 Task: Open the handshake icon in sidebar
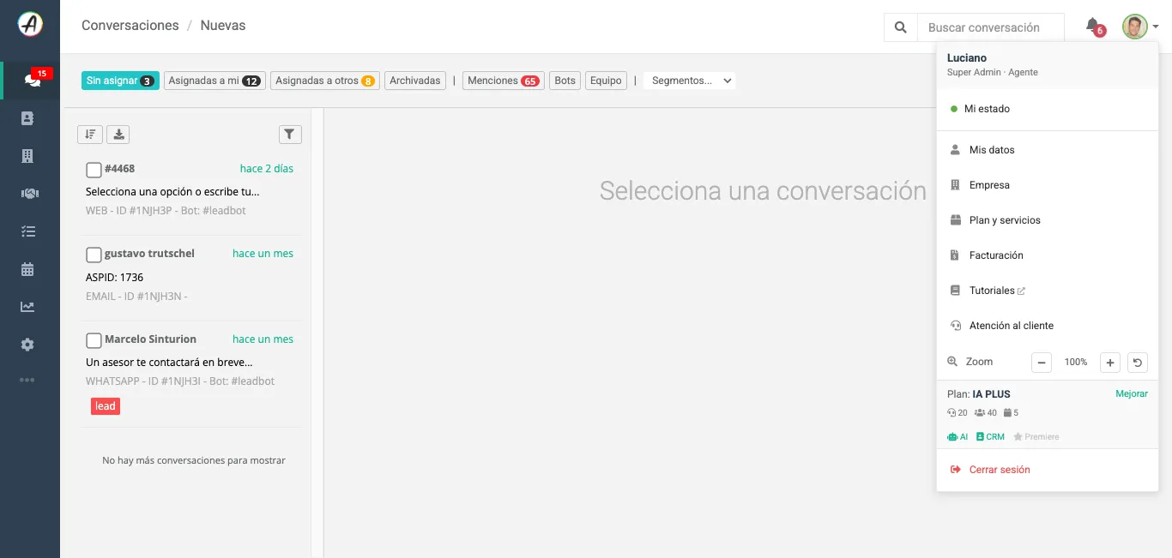pyautogui.click(x=29, y=194)
